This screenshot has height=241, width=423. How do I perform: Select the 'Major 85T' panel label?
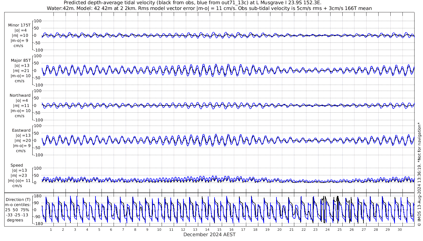pyautogui.click(x=20, y=60)
